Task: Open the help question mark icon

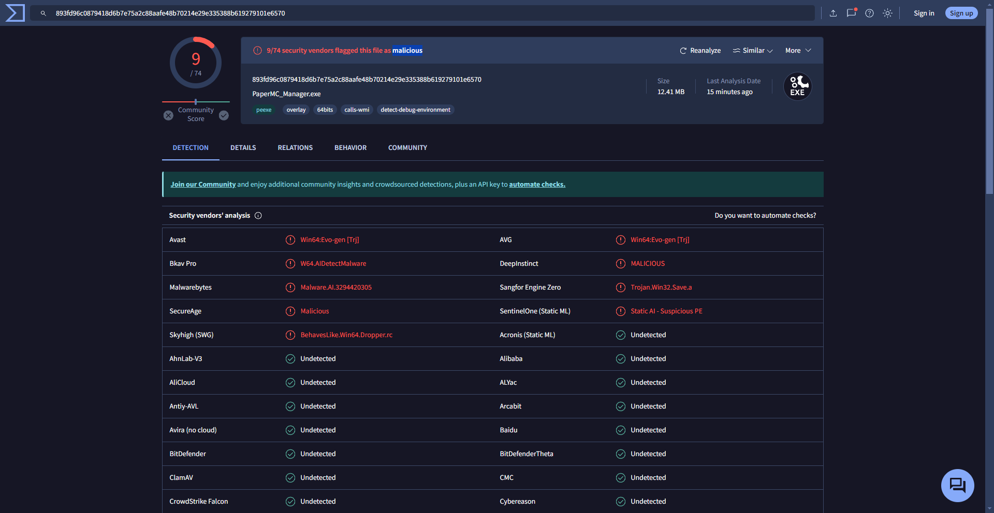Action: (x=870, y=13)
